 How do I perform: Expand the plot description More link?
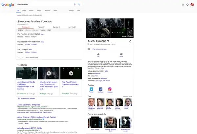[x=102, y=68]
